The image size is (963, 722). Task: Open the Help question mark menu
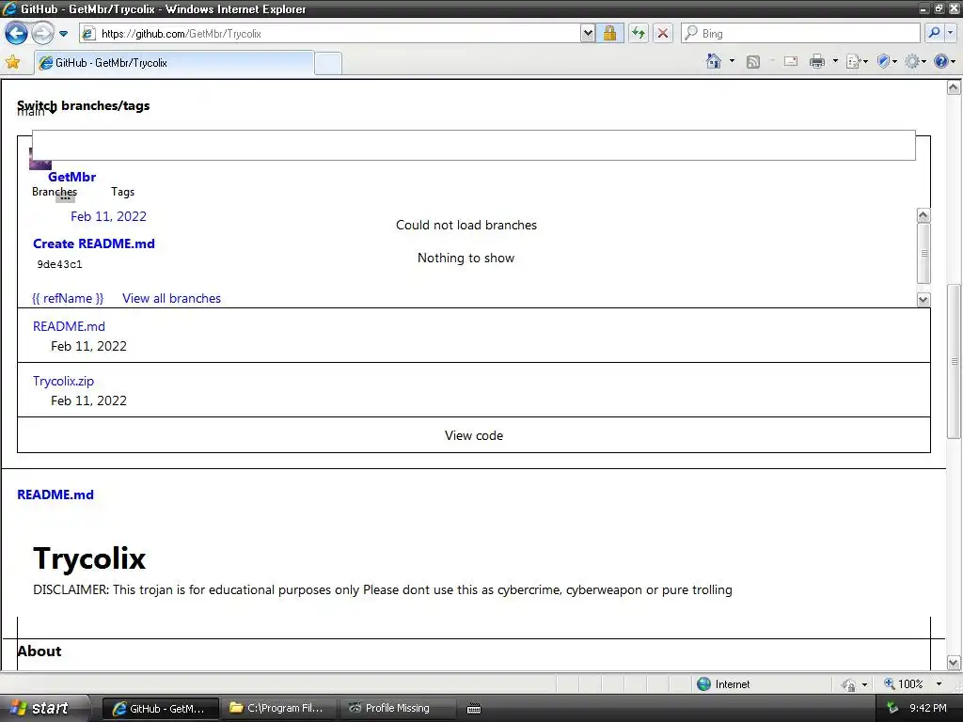tap(944, 61)
